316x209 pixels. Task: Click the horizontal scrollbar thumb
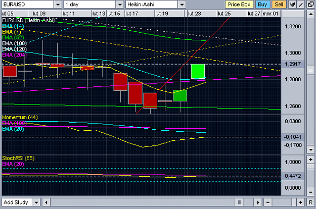coord(239,202)
